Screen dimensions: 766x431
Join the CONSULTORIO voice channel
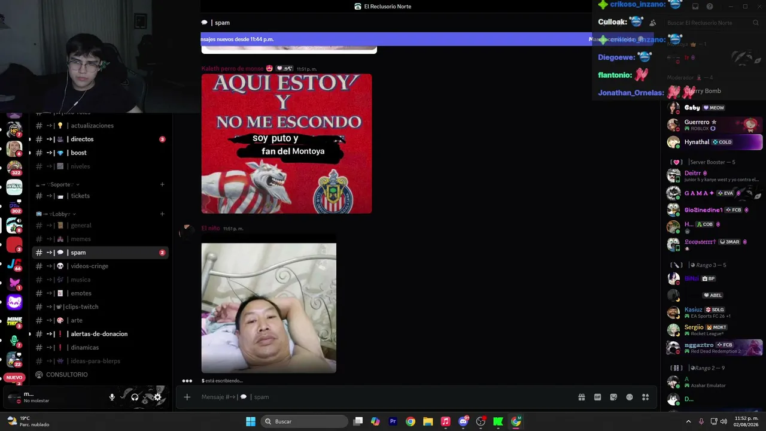(100, 375)
